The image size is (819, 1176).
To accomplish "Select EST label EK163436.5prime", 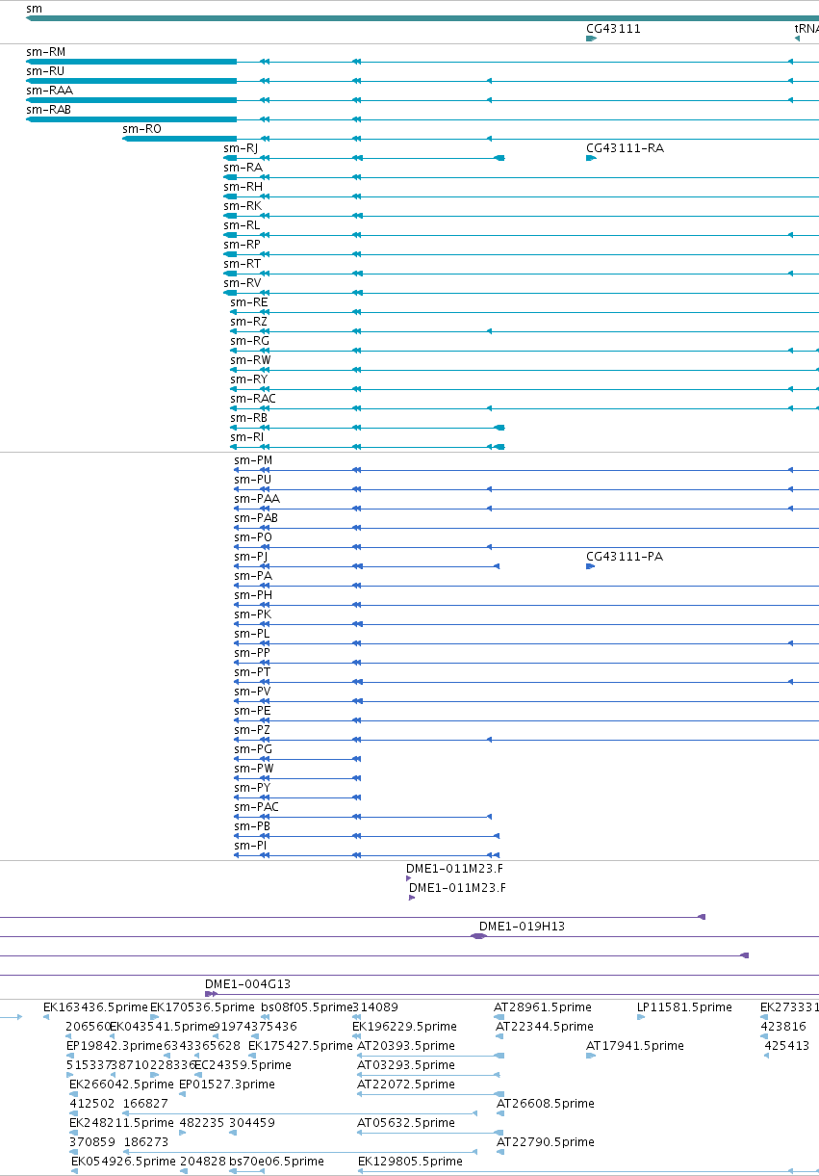I will coord(94,1007).
